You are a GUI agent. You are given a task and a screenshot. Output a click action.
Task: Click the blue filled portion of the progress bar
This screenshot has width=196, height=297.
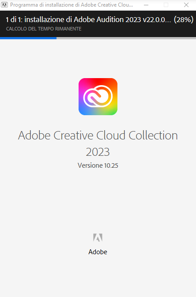[28, 38]
